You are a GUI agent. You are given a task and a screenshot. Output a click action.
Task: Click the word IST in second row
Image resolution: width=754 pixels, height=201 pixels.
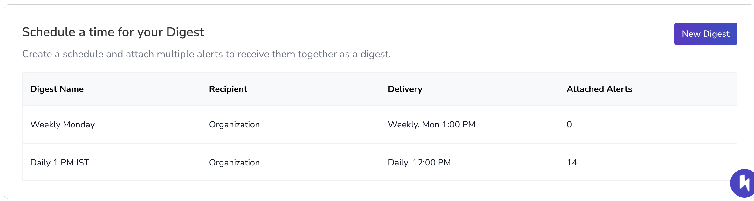[82, 163]
